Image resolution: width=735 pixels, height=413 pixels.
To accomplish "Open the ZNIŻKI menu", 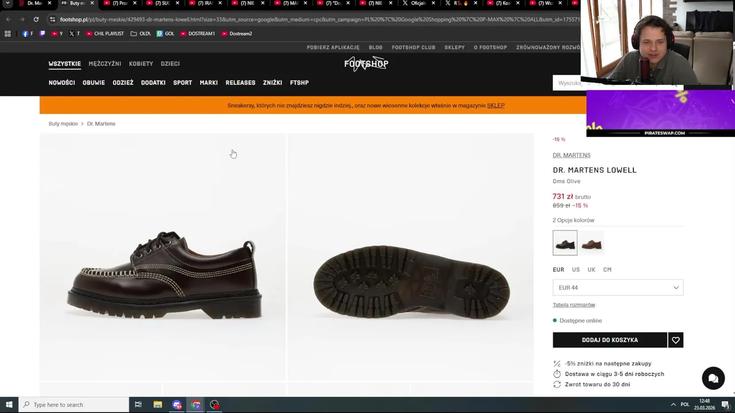I will point(272,83).
